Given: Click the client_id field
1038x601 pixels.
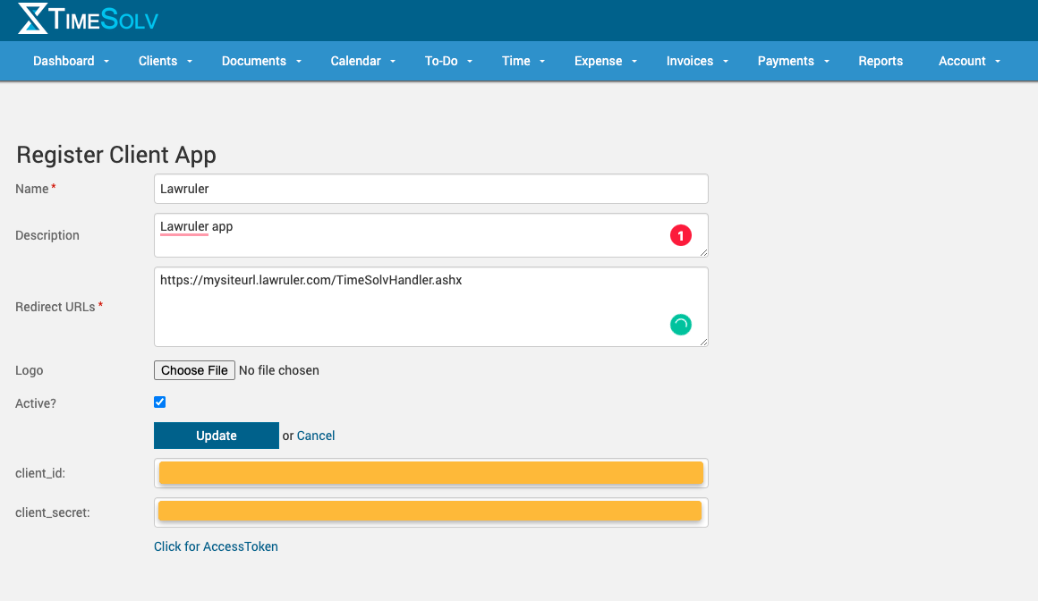Looking at the screenshot, I should pos(431,473).
